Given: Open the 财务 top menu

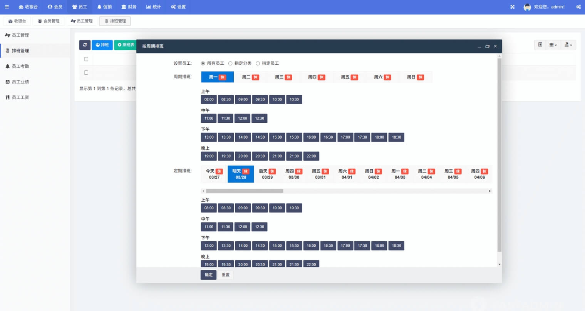Looking at the screenshot, I should click(129, 7).
